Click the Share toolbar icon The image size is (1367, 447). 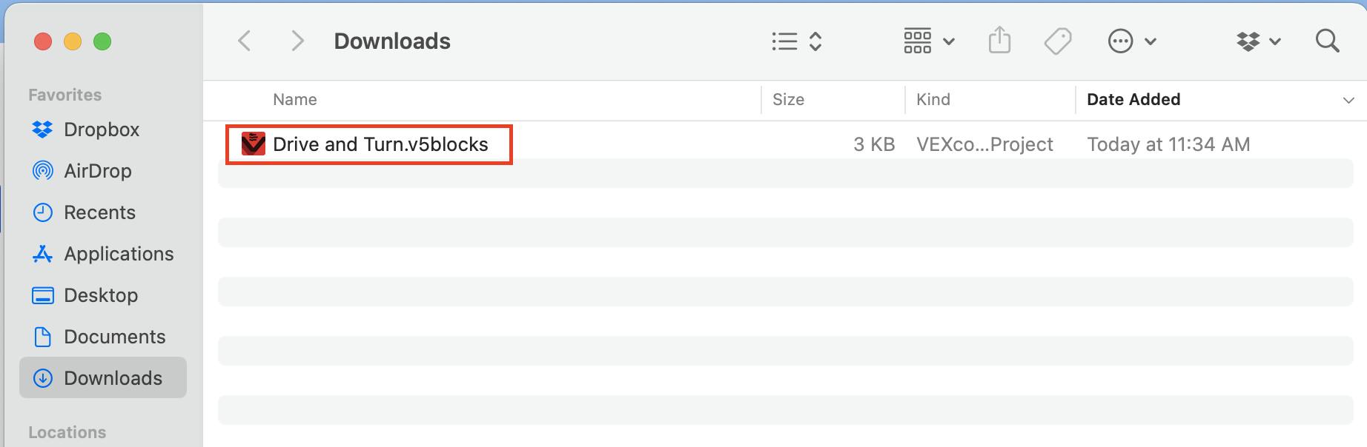click(x=999, y=40)
